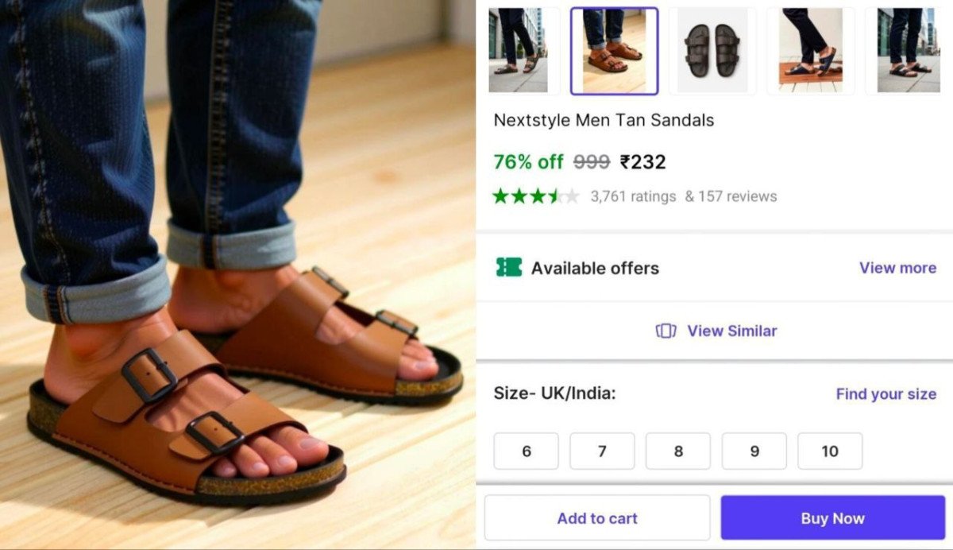Select the tan sandals highlighted thumbnail
The image size is (953, 550).
[x=614, y=51]
